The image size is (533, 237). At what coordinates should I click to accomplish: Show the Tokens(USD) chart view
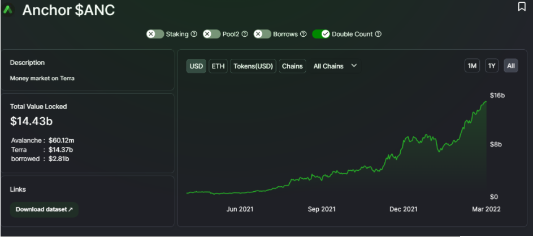(253, 66)
